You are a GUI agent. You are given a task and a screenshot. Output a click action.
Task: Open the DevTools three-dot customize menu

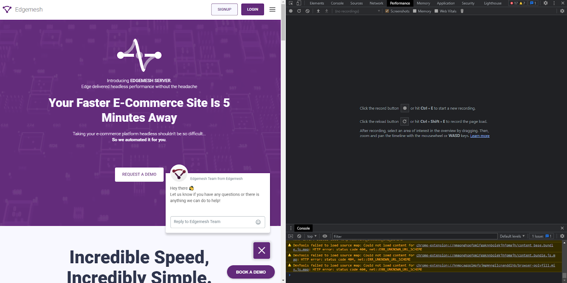pos(554,3)
